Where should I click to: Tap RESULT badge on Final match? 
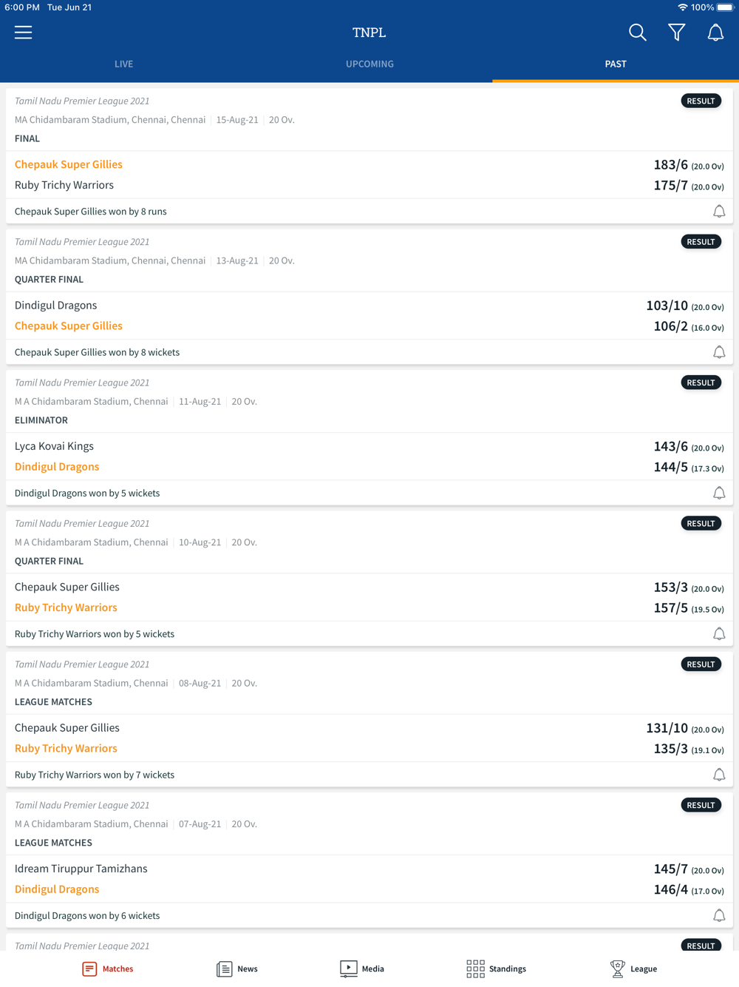coord(701,101)
